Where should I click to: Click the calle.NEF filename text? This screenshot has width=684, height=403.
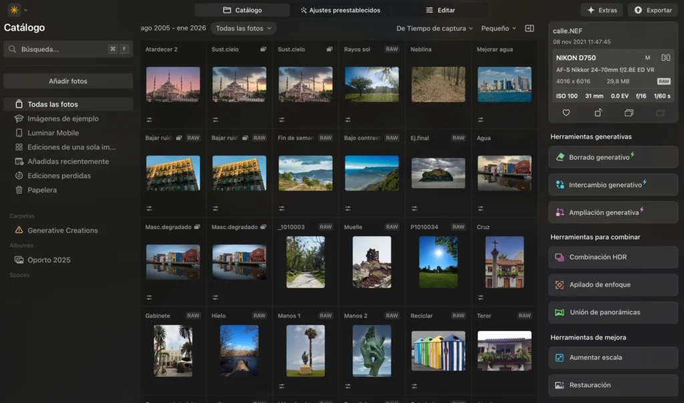568,31
